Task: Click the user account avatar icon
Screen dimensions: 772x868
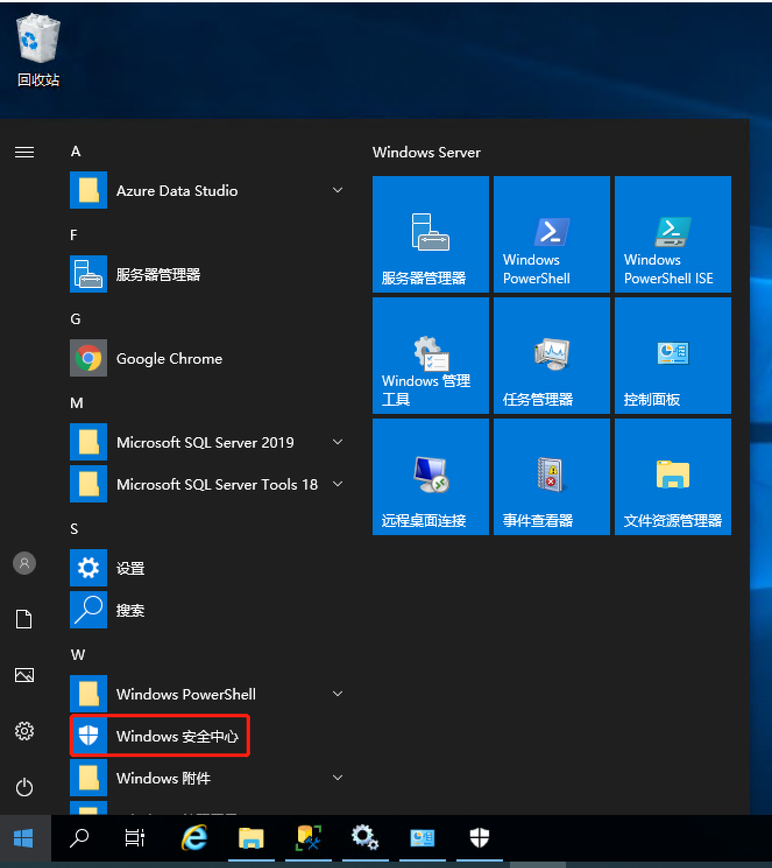Action: click(24, 563)
